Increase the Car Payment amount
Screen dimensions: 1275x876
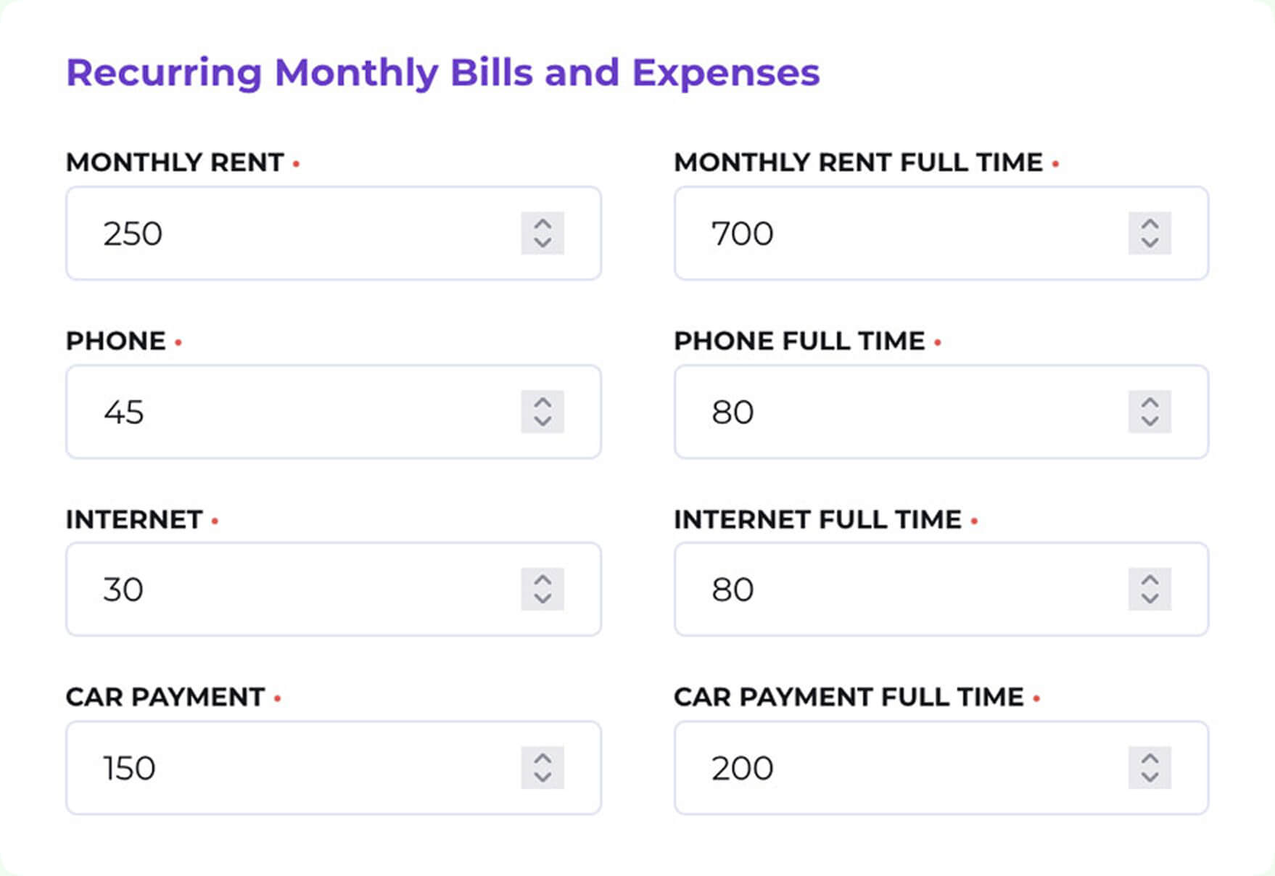point(542,759)
